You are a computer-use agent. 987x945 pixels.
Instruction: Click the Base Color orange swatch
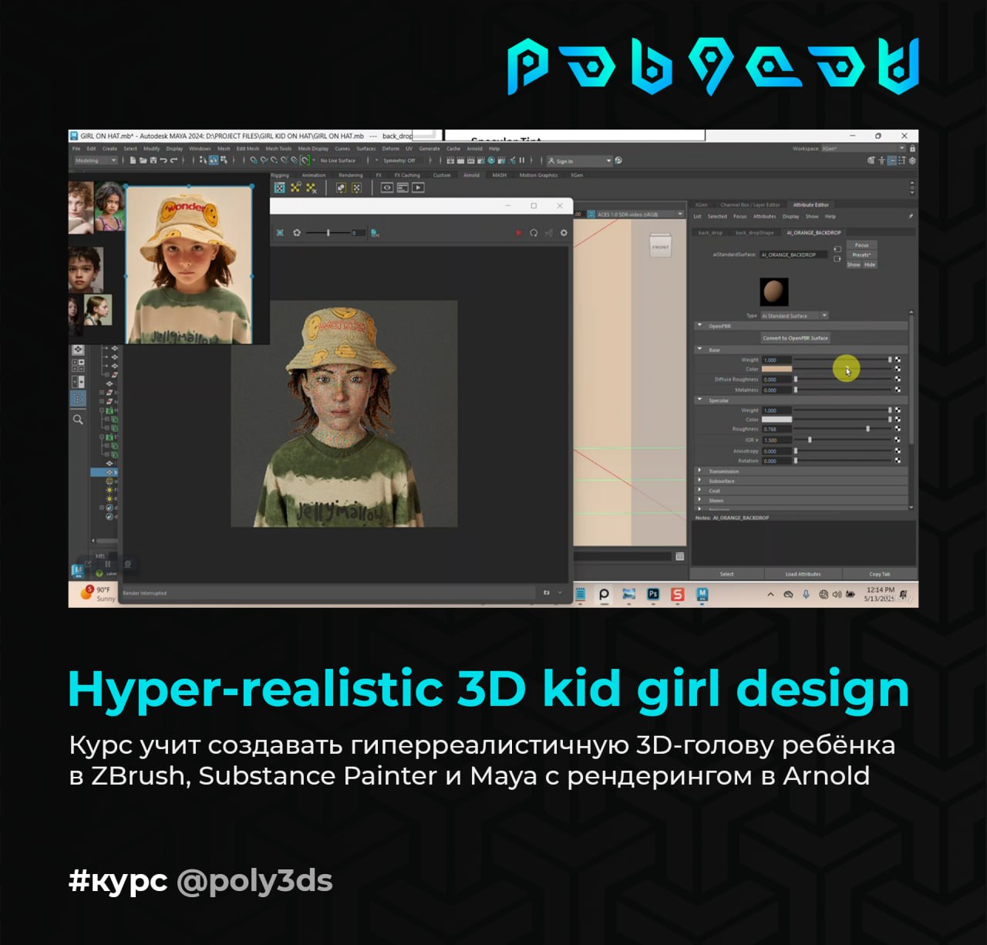coord(776,370)
